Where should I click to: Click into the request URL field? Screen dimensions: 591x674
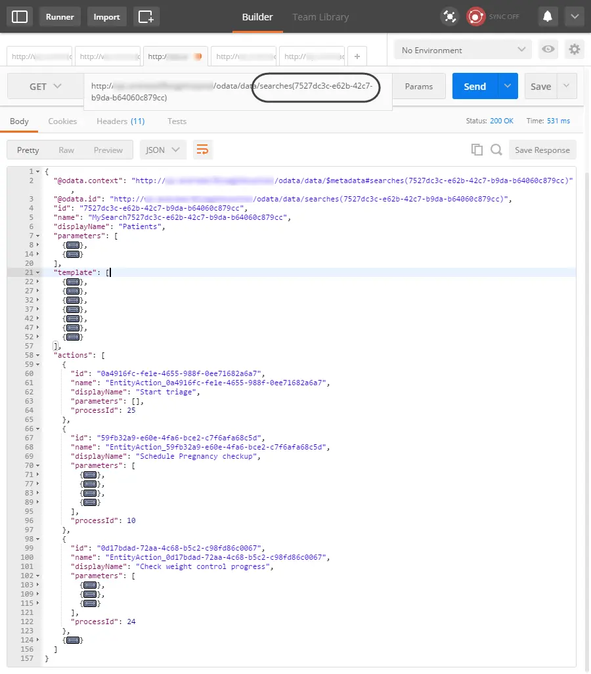(x=238, y=92)
